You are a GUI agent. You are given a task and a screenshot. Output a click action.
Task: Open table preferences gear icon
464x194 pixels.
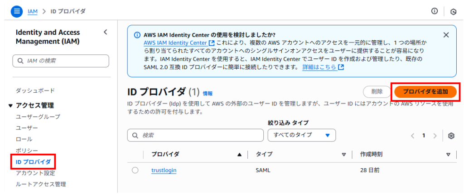point(451,136)
